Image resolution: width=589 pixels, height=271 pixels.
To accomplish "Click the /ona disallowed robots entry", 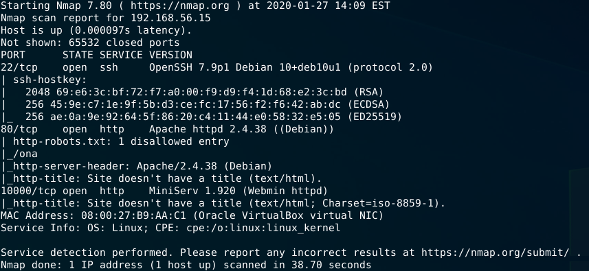I will point(25,154).
